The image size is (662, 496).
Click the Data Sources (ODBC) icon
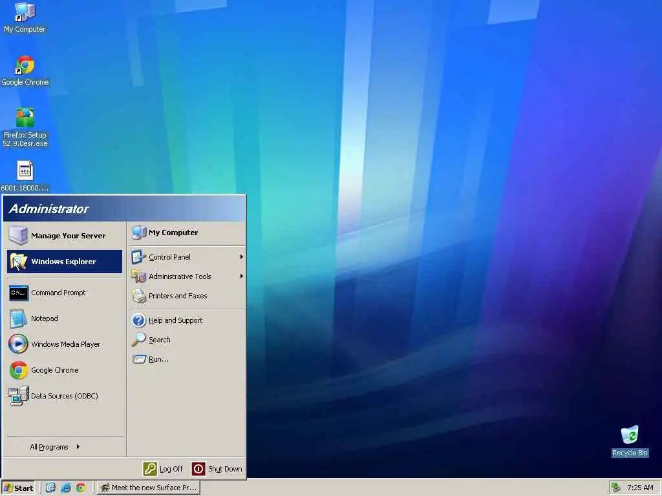point(19,396)
